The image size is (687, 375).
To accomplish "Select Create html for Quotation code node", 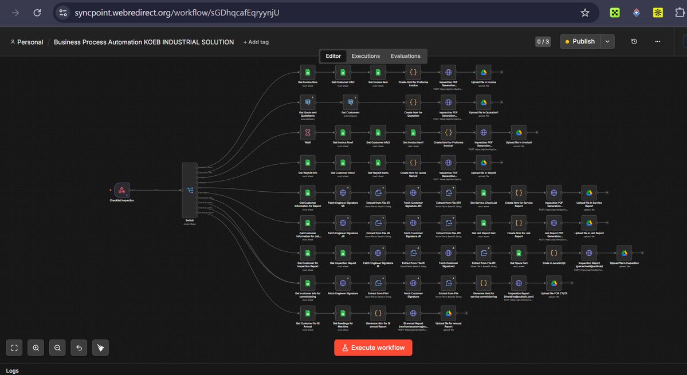I will [413, 102].
